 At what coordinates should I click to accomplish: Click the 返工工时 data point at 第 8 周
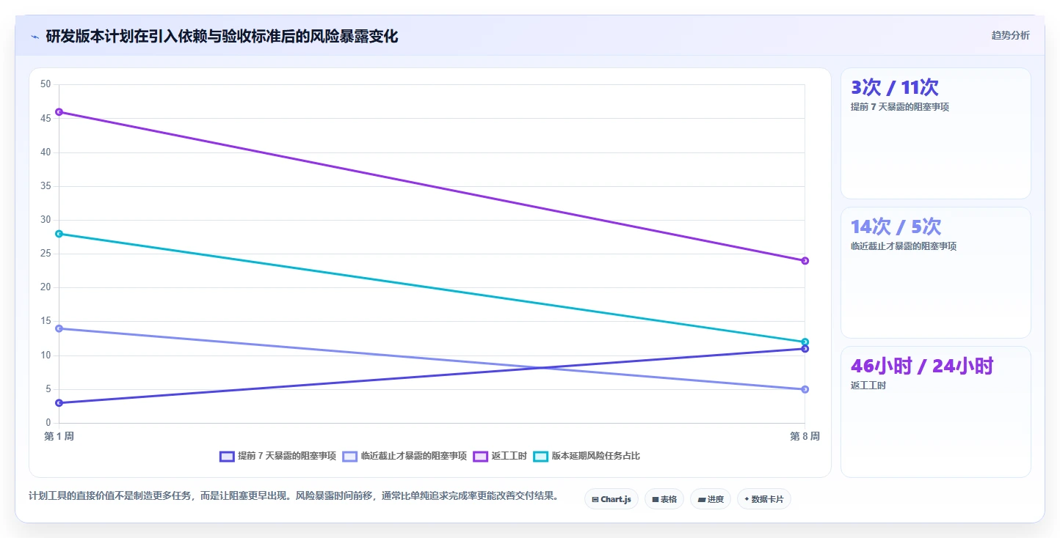805,260
